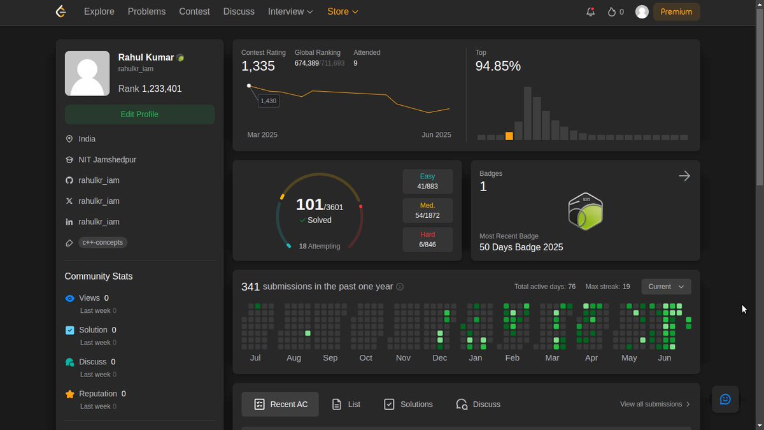Click the Max streak: 19 text

[x=608, y=287]
